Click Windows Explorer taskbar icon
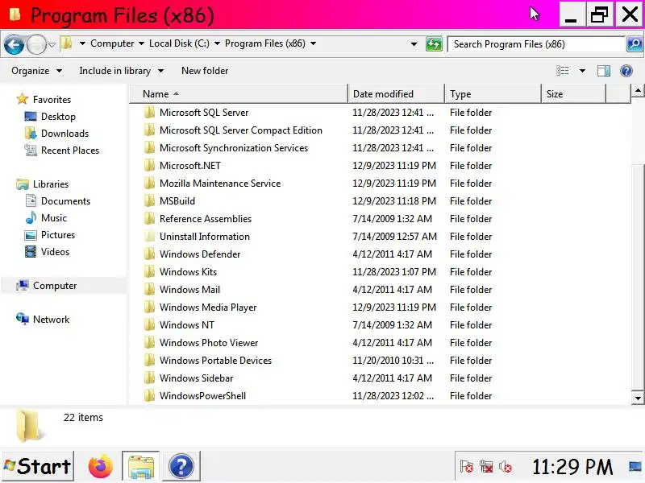645x483 pixels. (140, 466)
